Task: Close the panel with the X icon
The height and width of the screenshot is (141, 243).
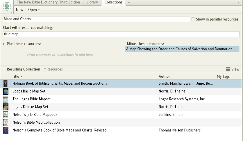Action: 239,3
